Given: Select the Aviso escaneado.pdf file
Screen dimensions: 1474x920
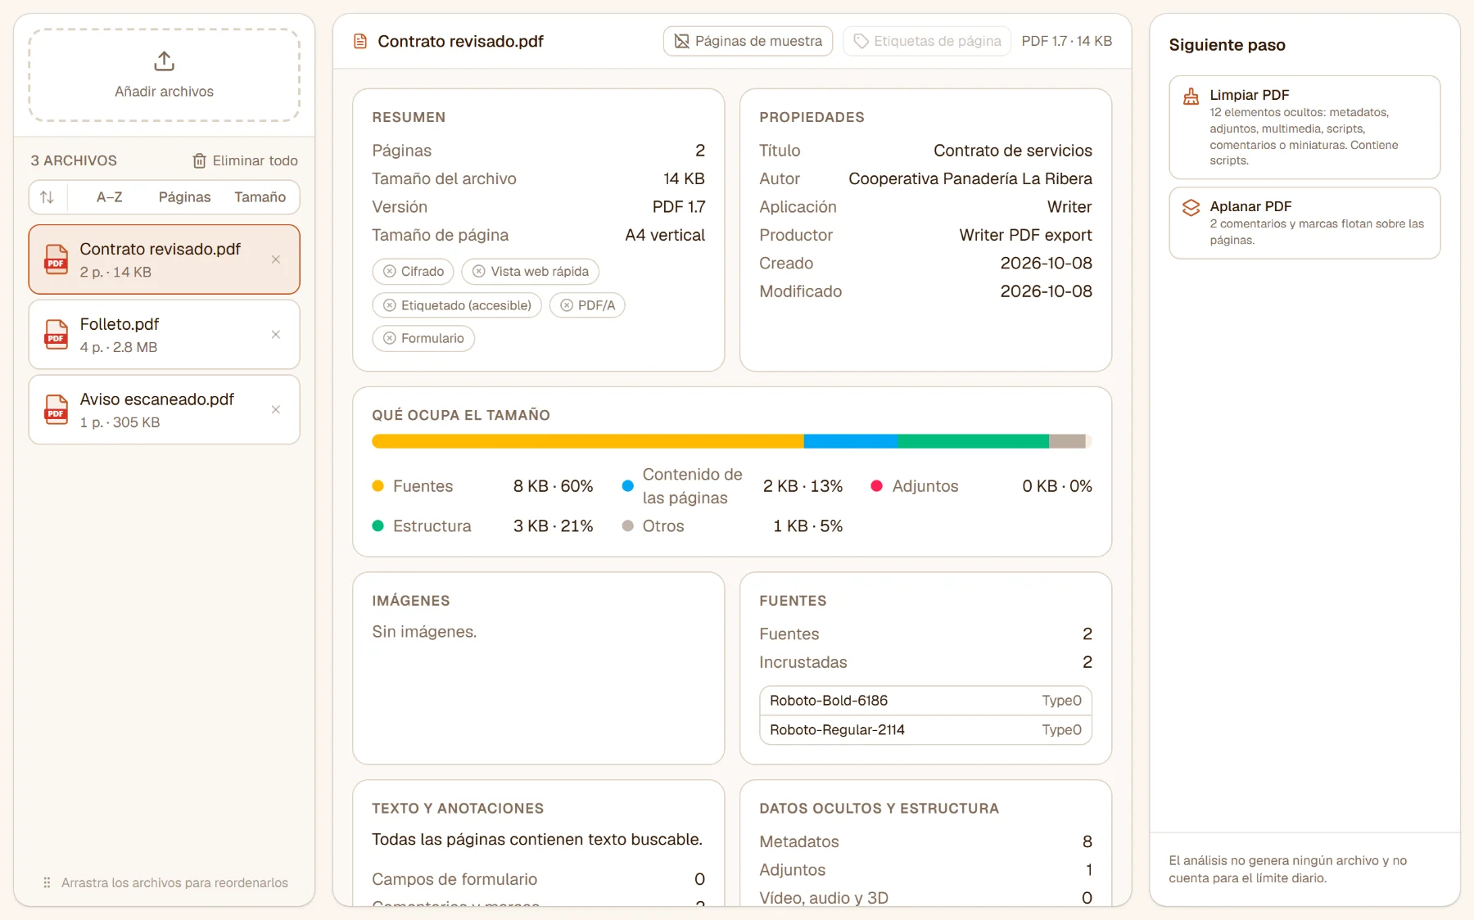Looking at the screenshot, I should (x=164, y=410).
